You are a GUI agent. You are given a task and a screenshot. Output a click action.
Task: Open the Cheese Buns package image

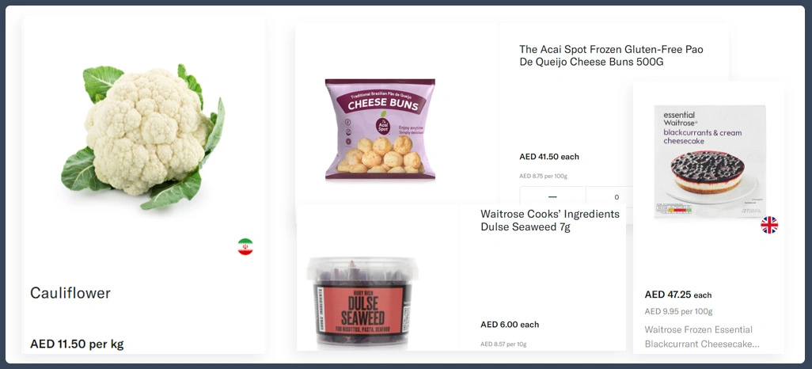[x=380, y=129]
